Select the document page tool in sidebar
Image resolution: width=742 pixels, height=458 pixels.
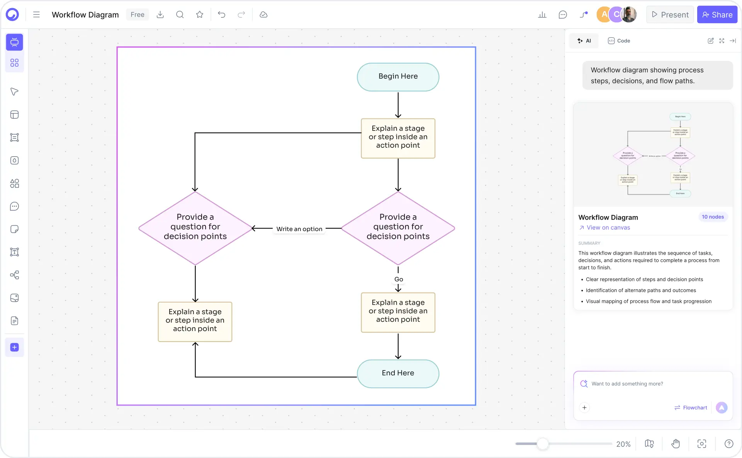(x=14, y=321)
